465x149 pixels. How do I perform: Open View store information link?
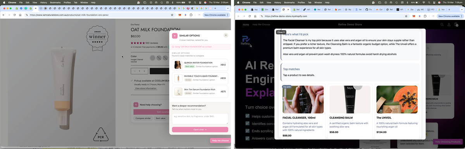click(x=146, y=88)
